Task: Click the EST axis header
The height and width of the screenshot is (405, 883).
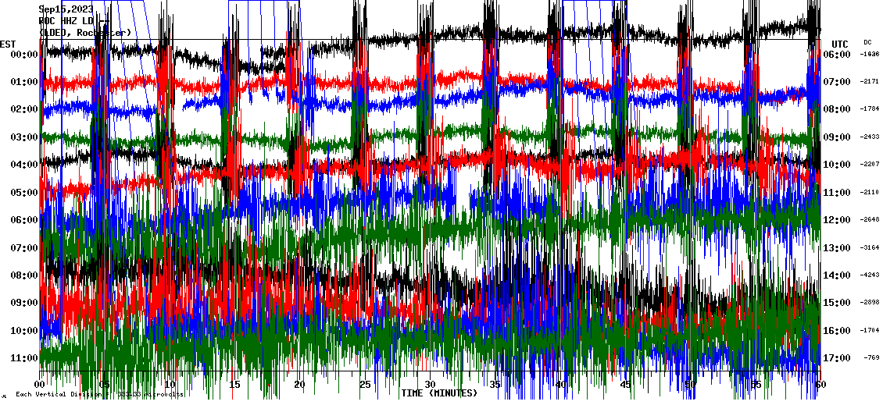Action: 8,43
